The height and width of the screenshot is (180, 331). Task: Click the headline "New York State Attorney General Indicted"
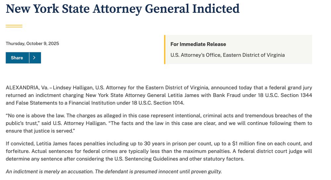[123, 9]
